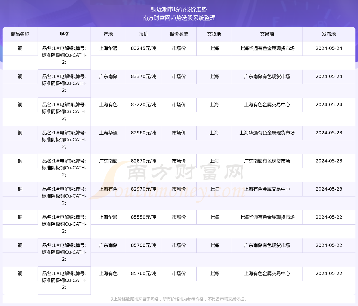Click the footer disclaimer text about 参考价格
358x306 pixels.
pos(178,299)
